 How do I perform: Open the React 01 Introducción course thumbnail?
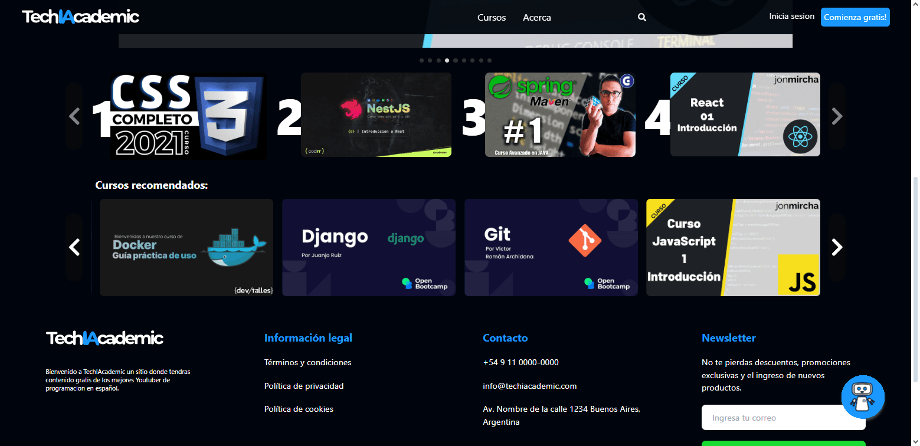[745, 114]
